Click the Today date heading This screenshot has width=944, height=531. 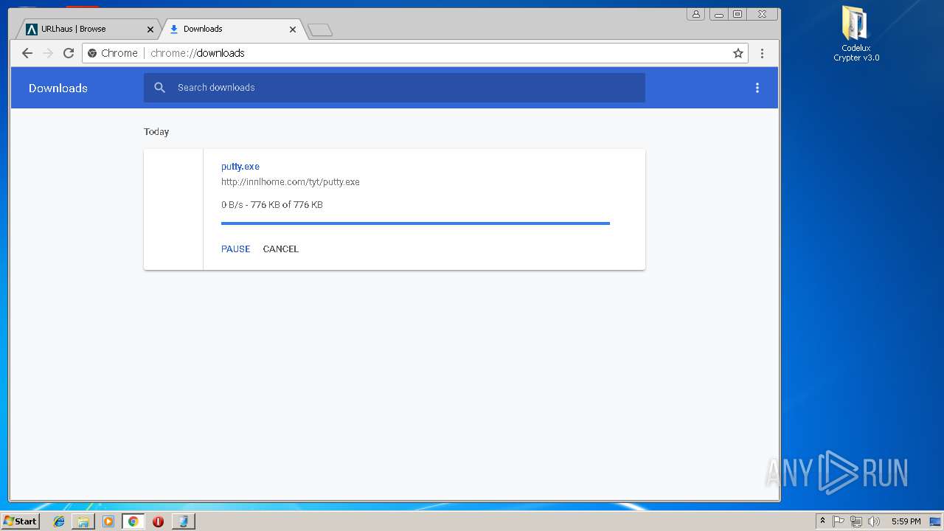(156, 132)
